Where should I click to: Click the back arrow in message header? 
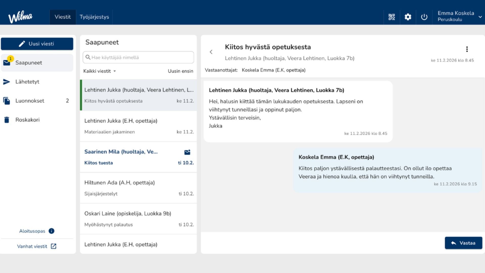(211, 52)
